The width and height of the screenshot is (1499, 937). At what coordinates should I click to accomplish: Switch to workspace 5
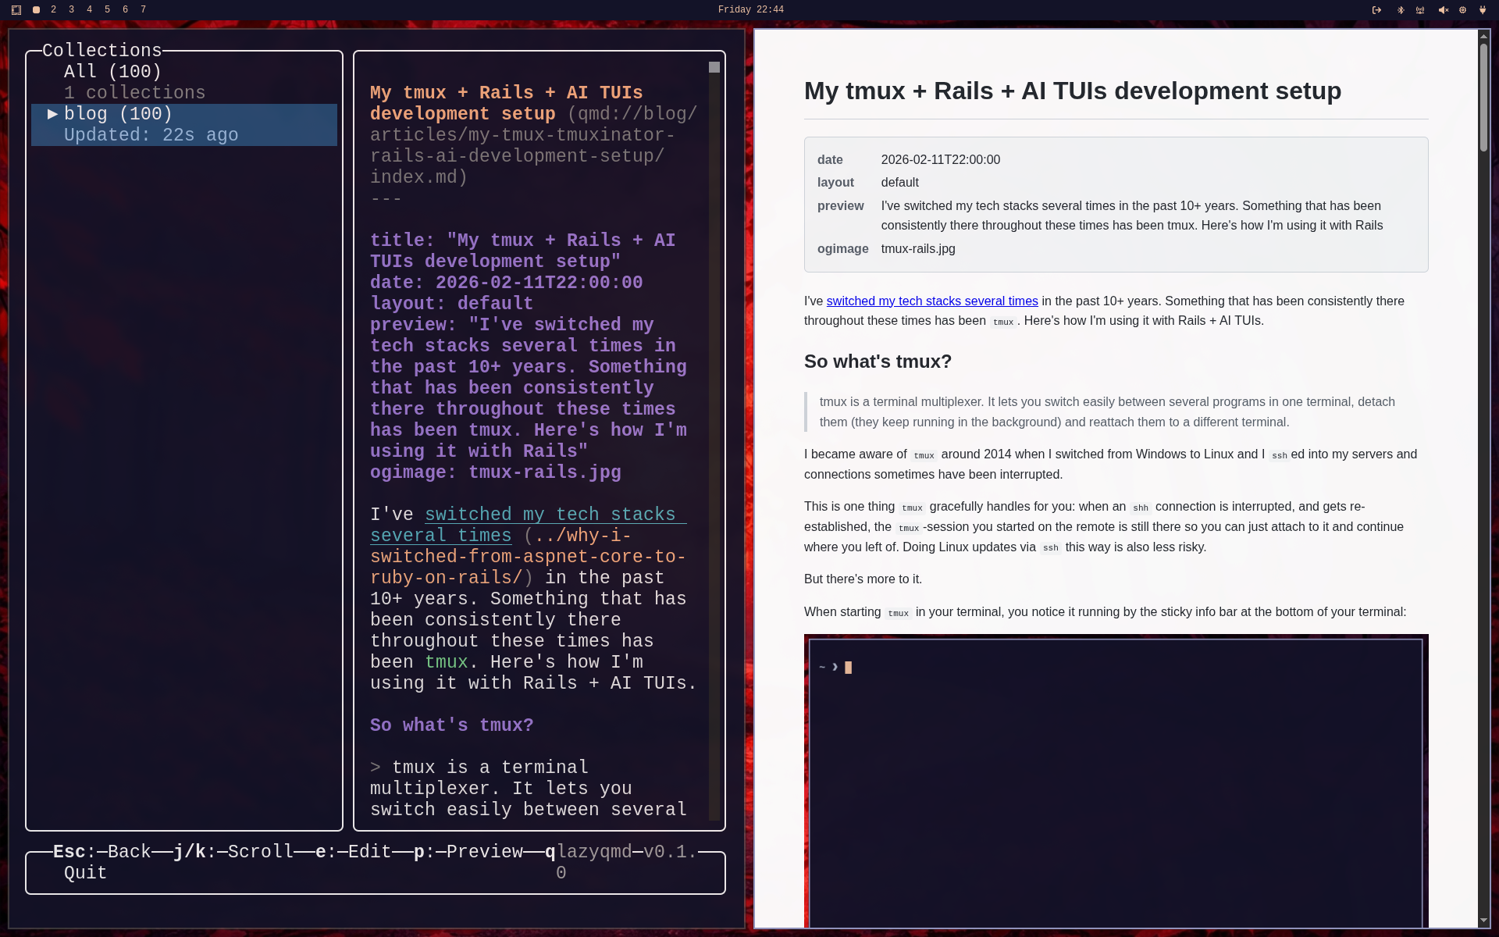click(x=107, y=10)
